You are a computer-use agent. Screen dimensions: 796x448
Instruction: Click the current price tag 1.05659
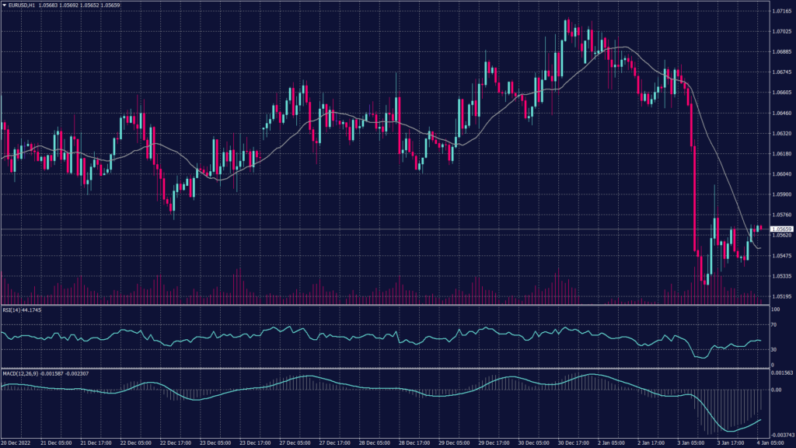(780, 229)
